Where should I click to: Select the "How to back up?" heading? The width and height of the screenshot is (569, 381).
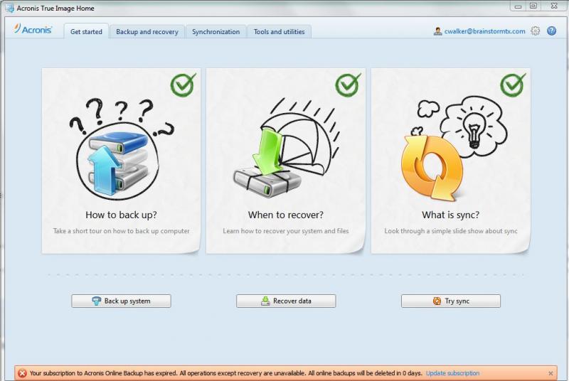click(121, 215)
